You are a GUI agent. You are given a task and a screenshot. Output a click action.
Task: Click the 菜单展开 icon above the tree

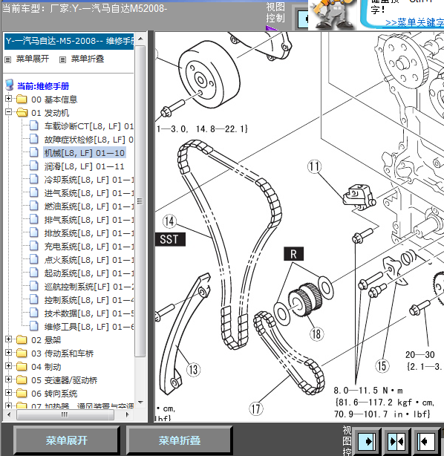[x=8, y=59]
